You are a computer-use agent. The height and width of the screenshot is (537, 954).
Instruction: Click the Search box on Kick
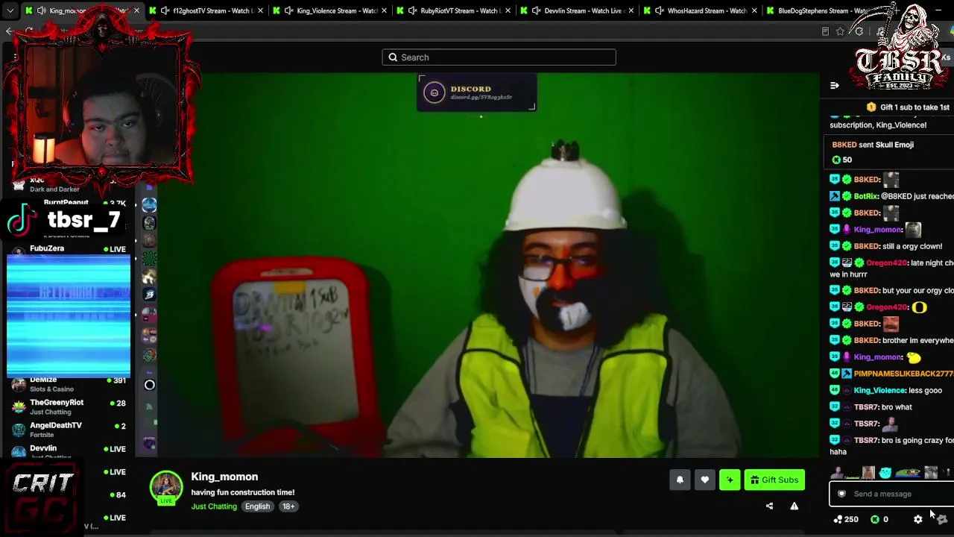coord(499,57)
